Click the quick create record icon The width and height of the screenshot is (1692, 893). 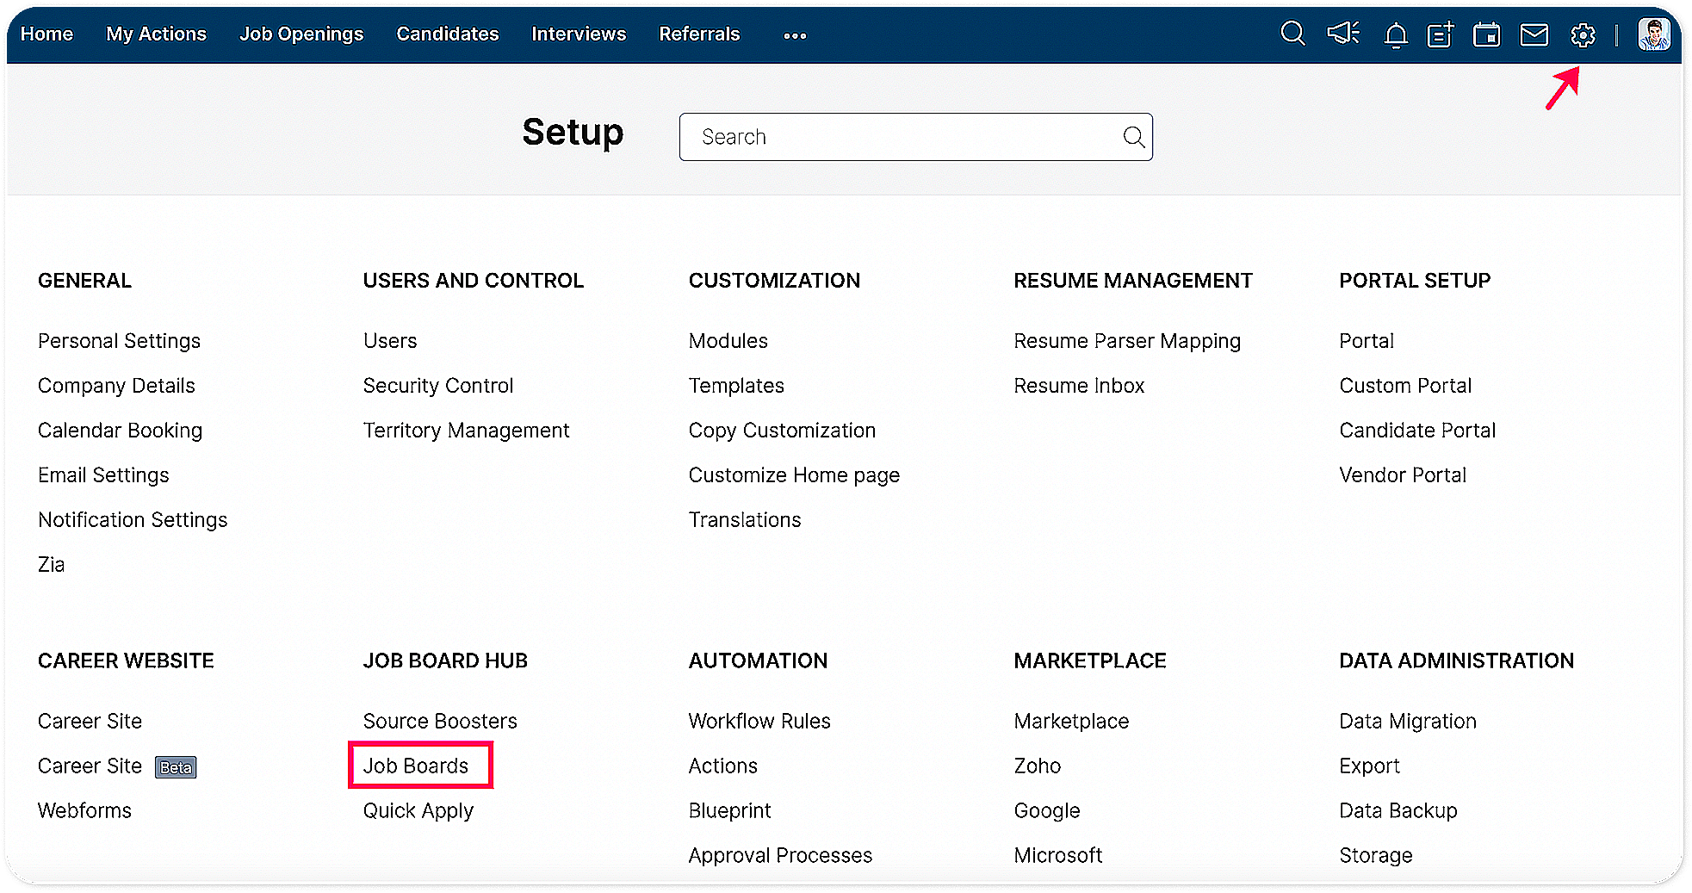tap(1441, 35)
